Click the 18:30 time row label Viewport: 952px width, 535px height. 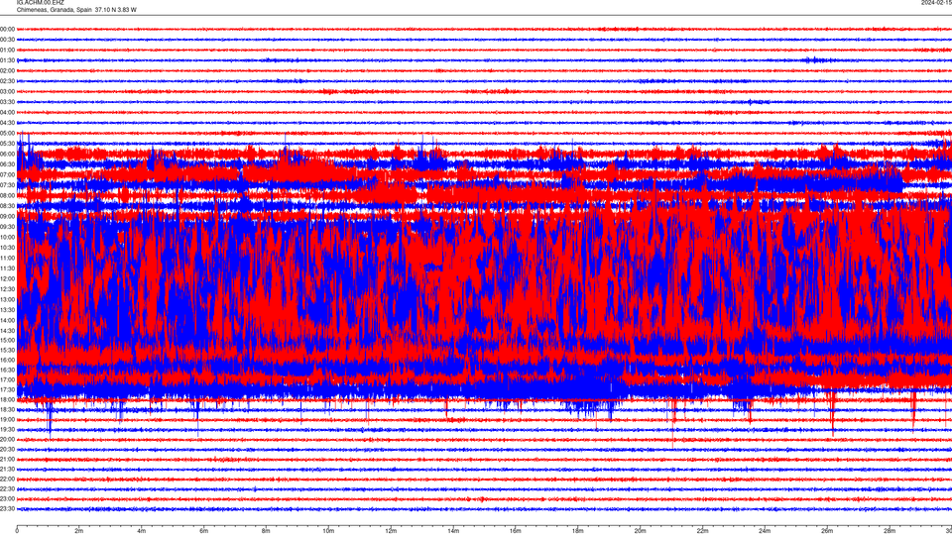click(x=7, y=409)
